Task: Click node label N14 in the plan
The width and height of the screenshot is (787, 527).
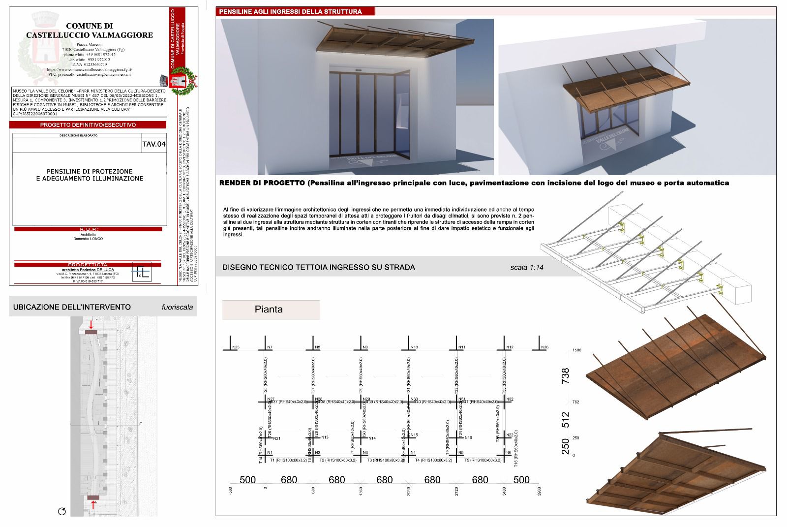Action: click(372, 438)
